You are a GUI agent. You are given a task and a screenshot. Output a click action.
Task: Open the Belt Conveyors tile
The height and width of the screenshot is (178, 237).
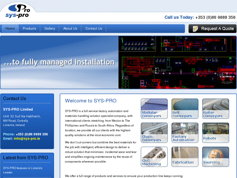point(185,109)
